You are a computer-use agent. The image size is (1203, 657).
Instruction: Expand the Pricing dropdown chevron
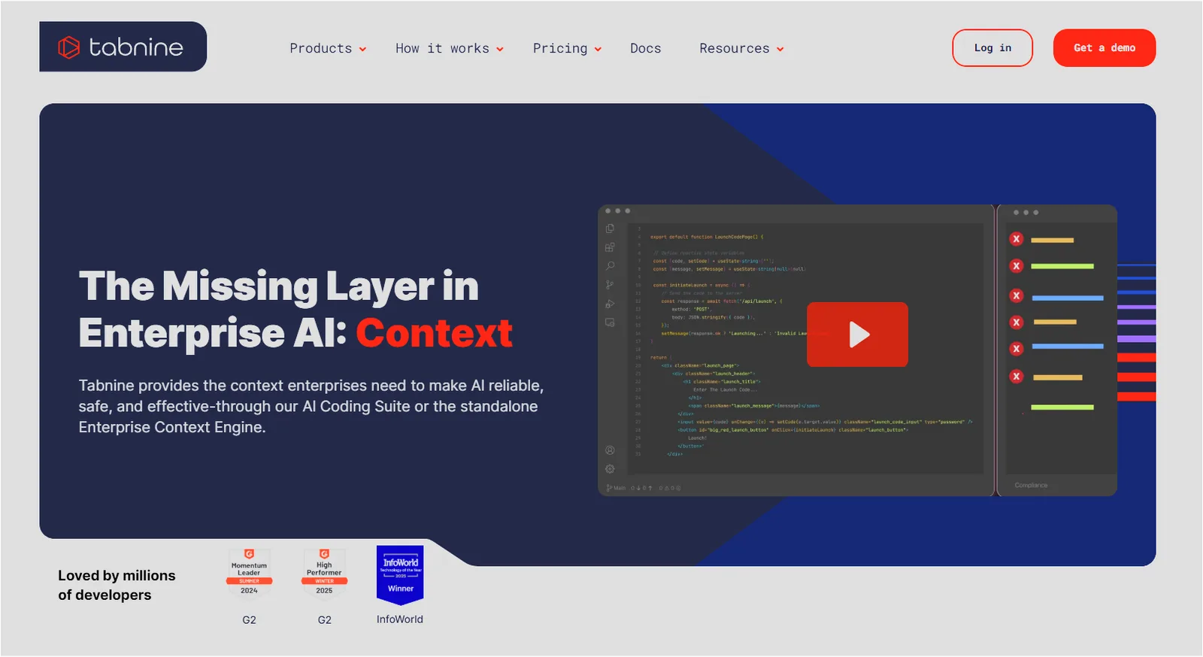coord(598,50)
